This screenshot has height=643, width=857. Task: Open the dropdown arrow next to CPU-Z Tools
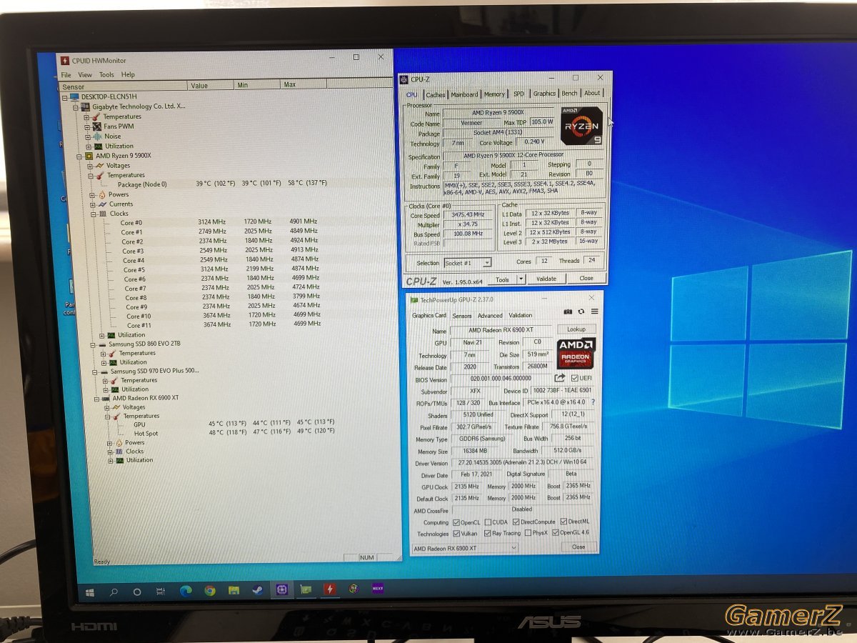[521, 279]
